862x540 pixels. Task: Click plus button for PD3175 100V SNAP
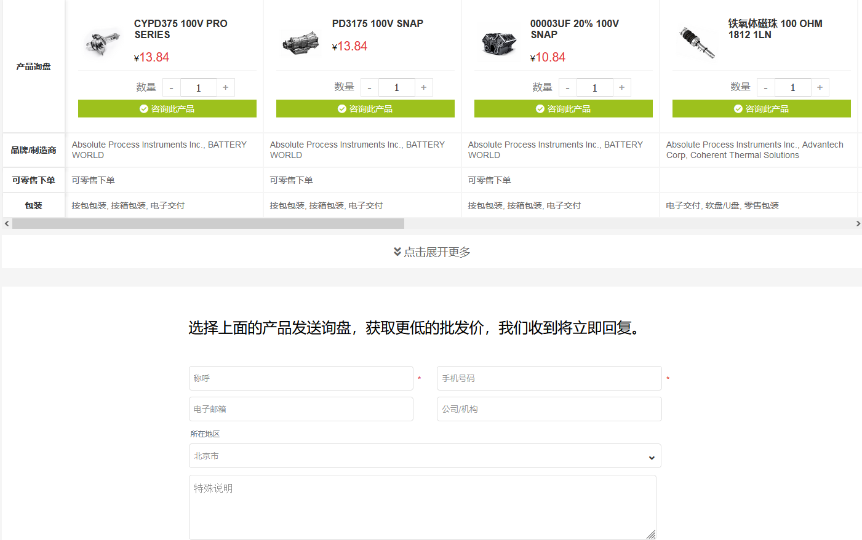[424, 87]
